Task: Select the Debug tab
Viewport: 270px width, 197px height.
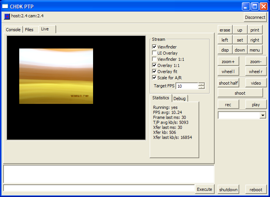Action: tap(180, 98)
